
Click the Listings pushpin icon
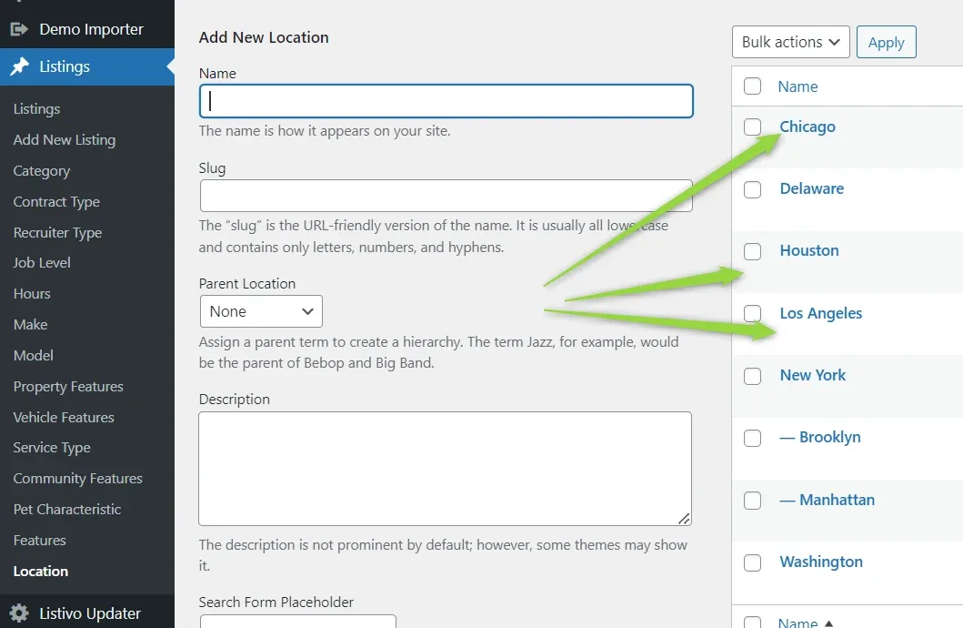click(20, 66)
